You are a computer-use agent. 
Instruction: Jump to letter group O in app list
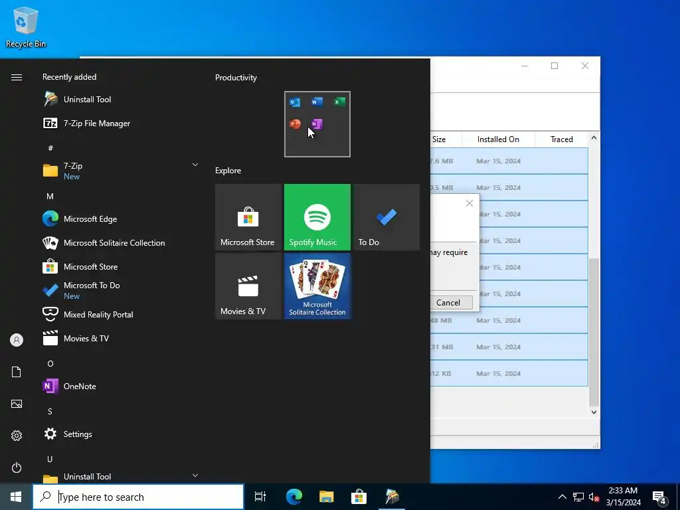pos(50,363)
